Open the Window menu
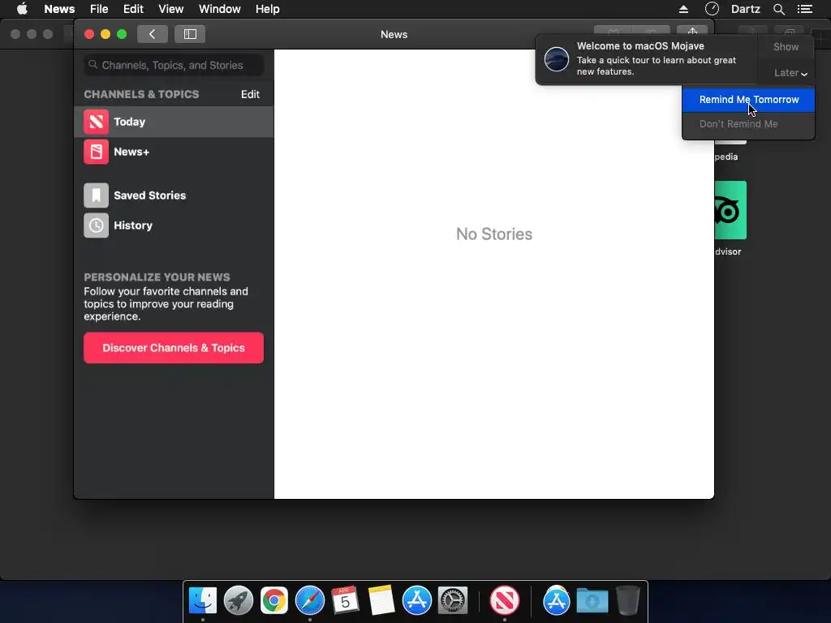The image size is (831, 623). (219, 9)
